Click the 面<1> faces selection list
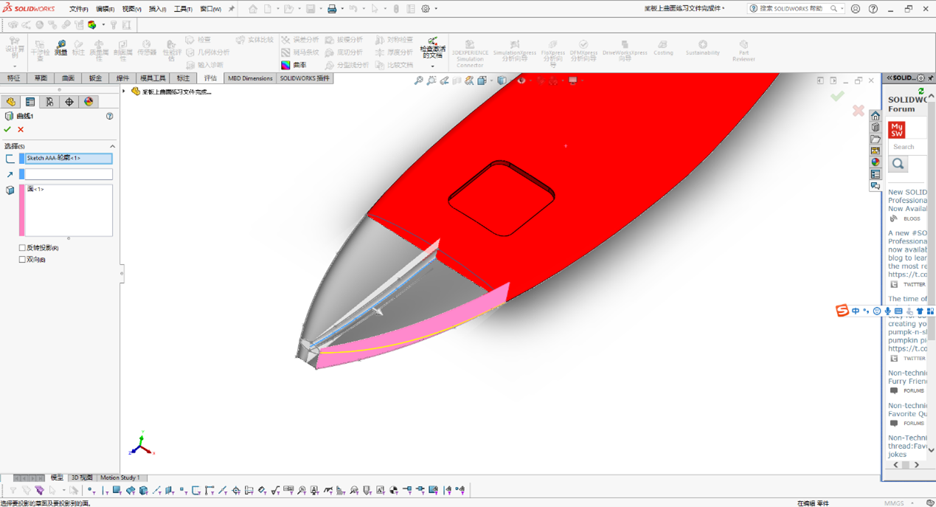This screenshot has height=507, width=936. coord(69,210)
